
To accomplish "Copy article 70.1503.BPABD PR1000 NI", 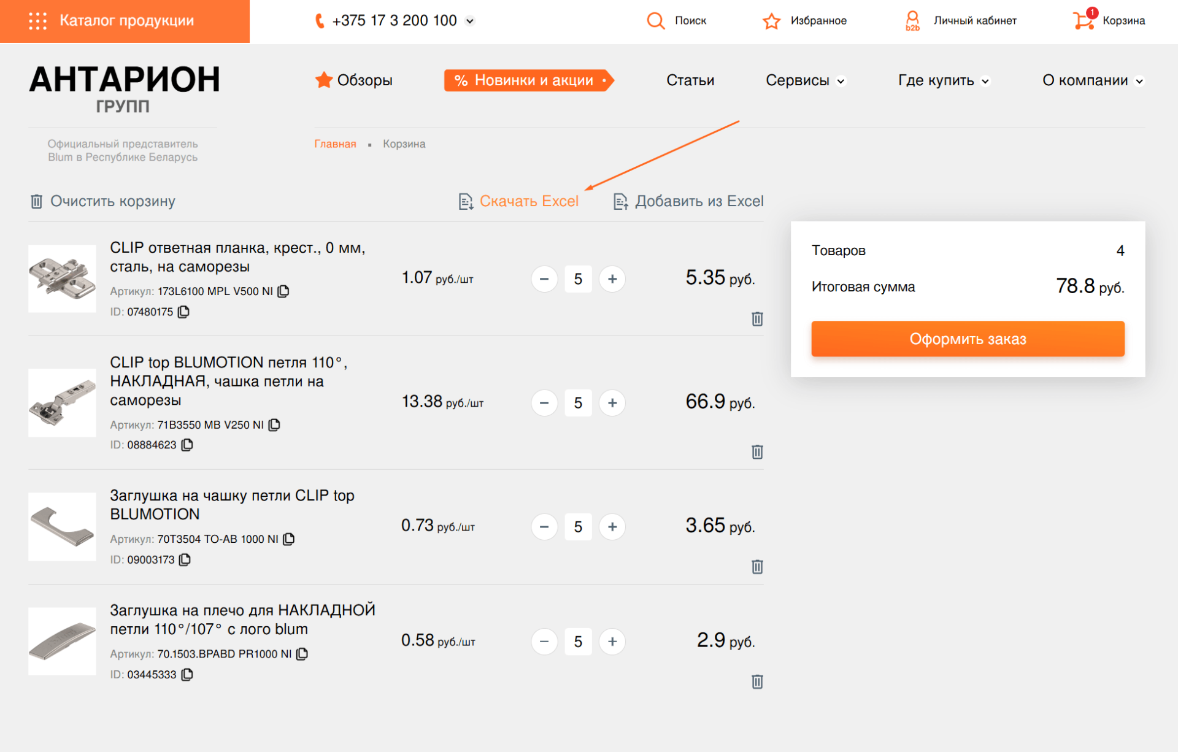I will [x=302, y=654].
